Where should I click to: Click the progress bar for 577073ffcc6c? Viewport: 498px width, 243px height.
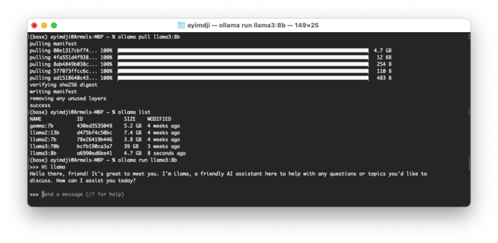tap(243, 71)
